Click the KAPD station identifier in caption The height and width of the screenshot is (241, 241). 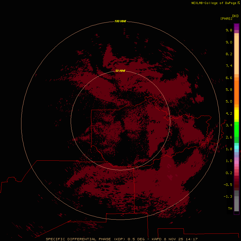tap(157, 239)
